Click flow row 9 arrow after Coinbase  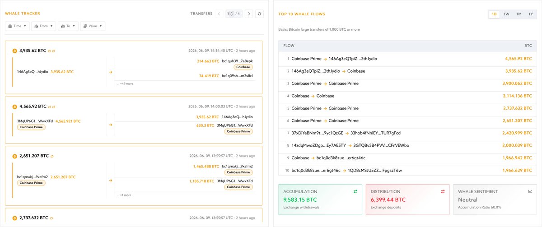313,158
